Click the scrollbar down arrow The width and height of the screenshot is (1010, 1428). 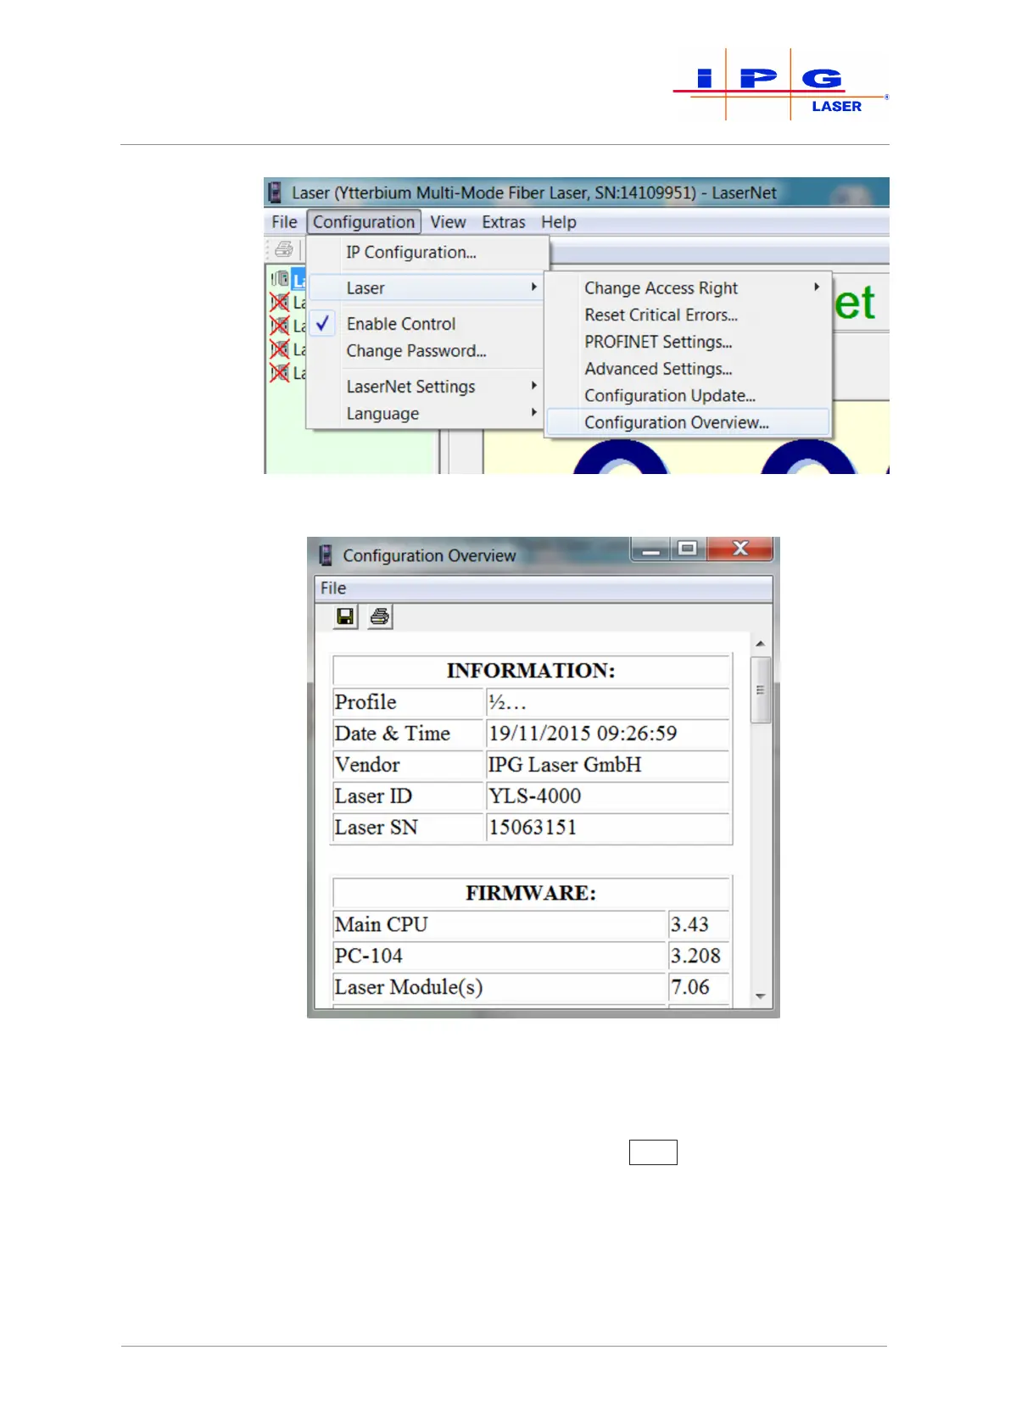(761, 996)
